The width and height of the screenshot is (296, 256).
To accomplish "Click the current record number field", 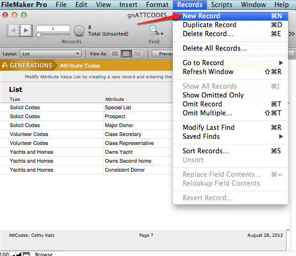I will (x=53, y=28).
